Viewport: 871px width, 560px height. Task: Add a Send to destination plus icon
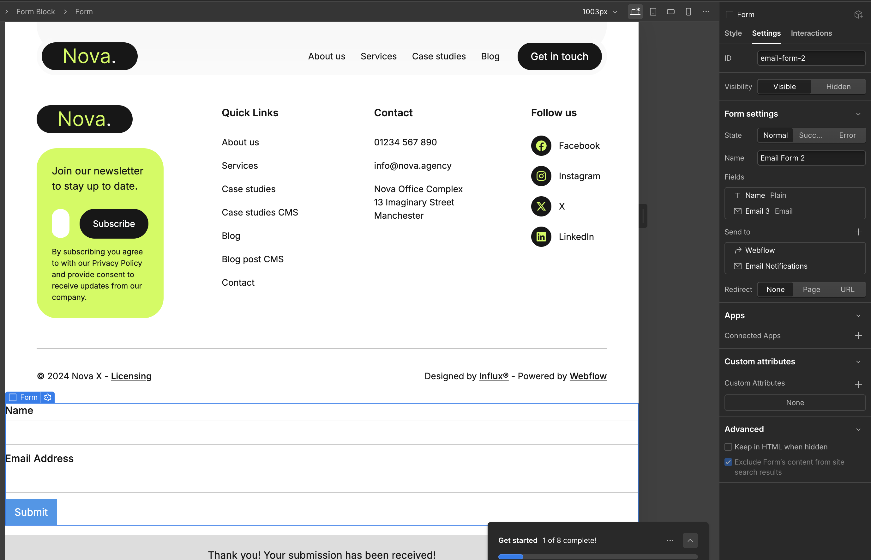pyautogui.click(x=858, y=232)
